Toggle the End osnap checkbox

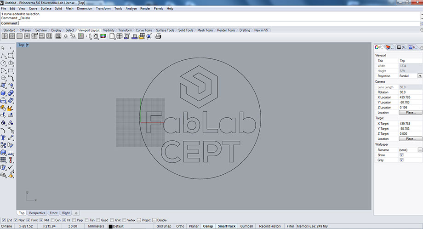coord(4,220)
